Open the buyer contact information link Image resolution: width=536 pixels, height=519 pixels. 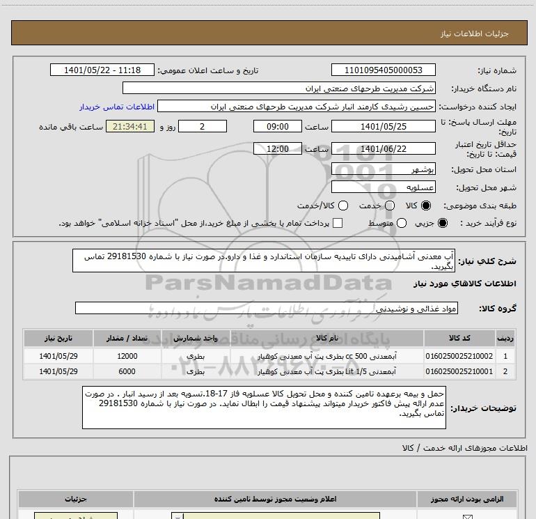117,107
